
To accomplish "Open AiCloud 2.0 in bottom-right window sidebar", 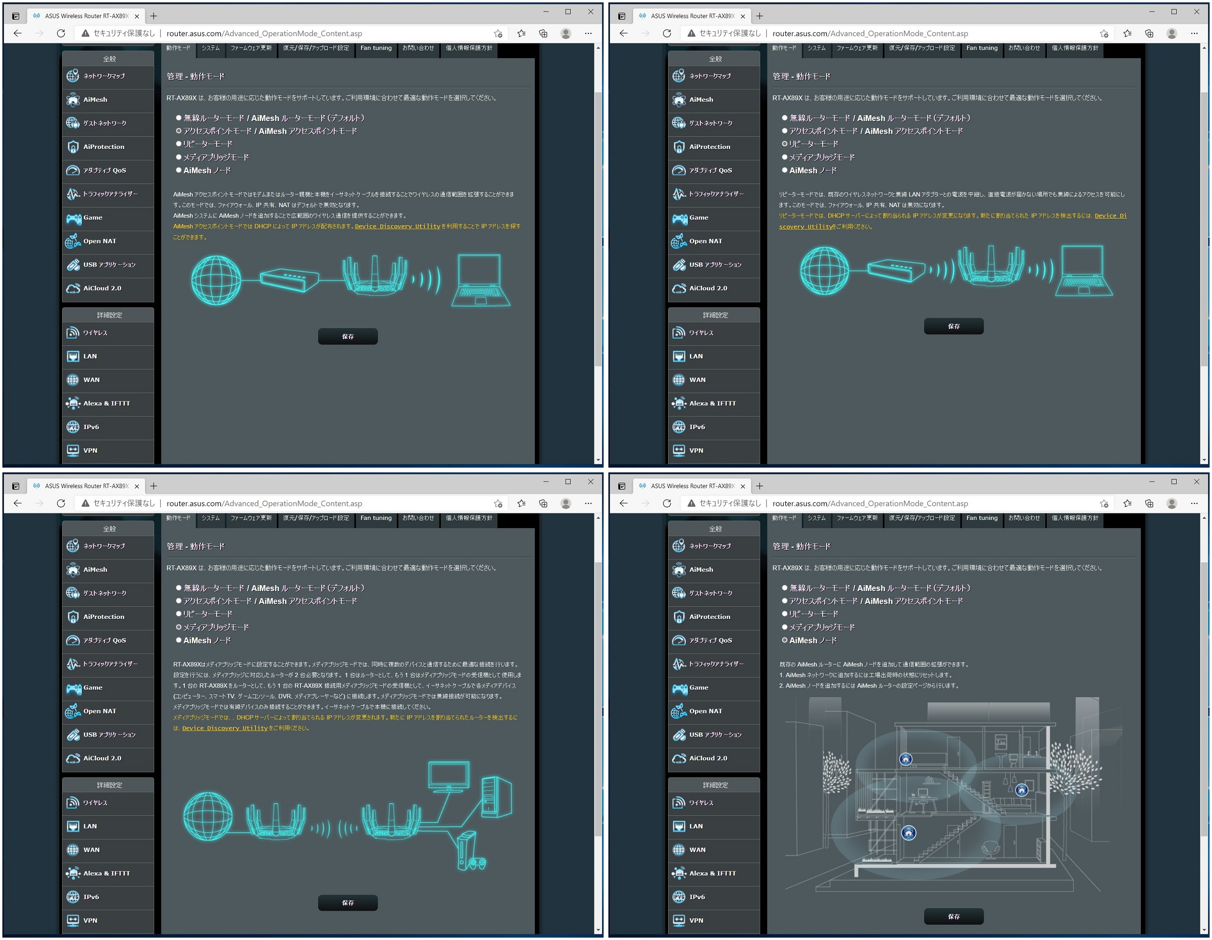I will [714, 759].
